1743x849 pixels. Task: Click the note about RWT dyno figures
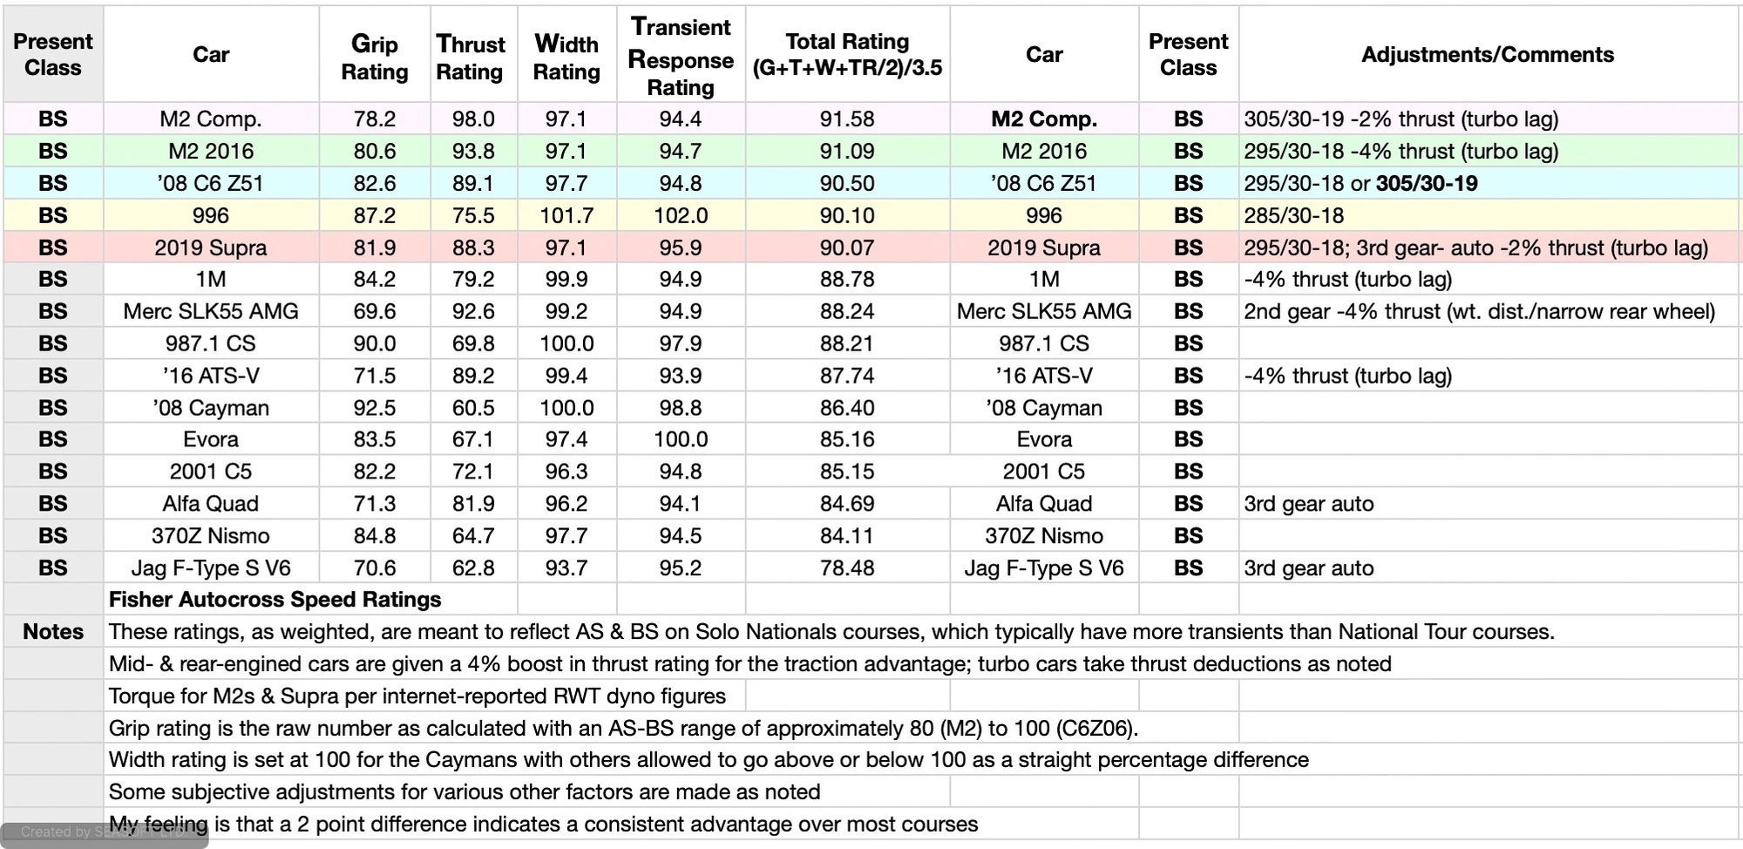click(417, 696)
